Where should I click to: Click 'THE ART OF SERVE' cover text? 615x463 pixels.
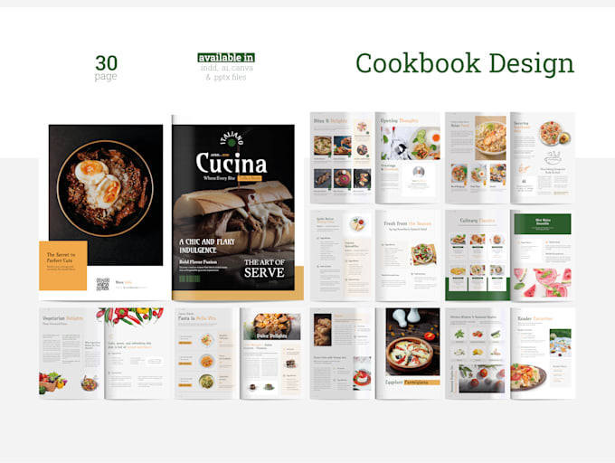264,269
